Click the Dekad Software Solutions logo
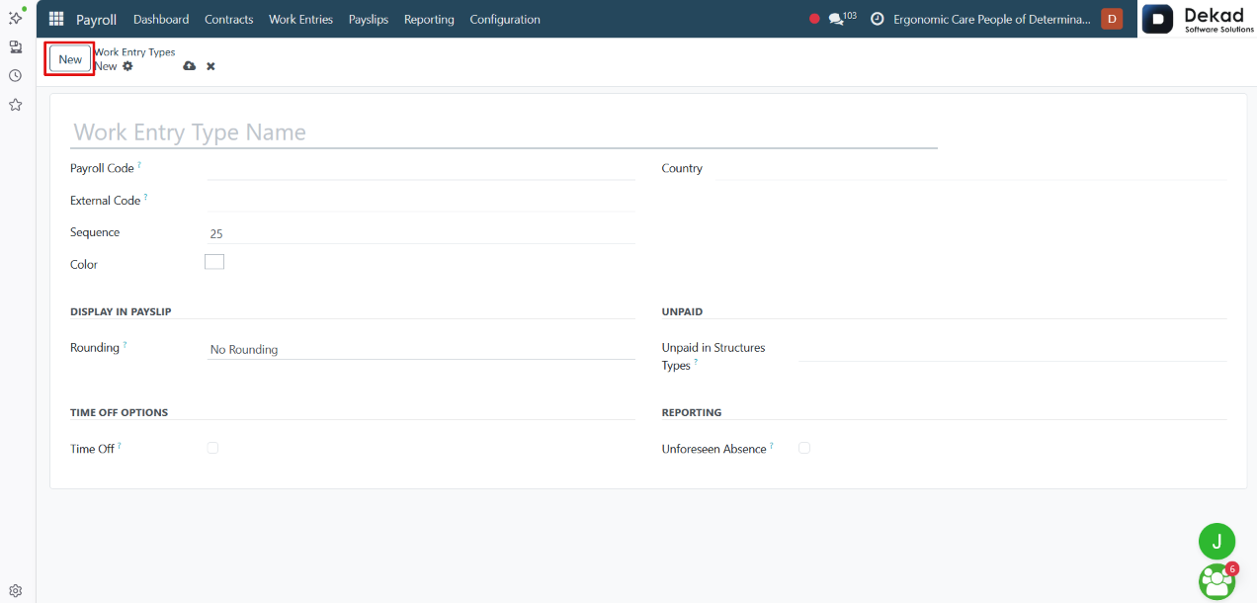The width and height of the screenshot is (1257, 603). pos(1198,19)
